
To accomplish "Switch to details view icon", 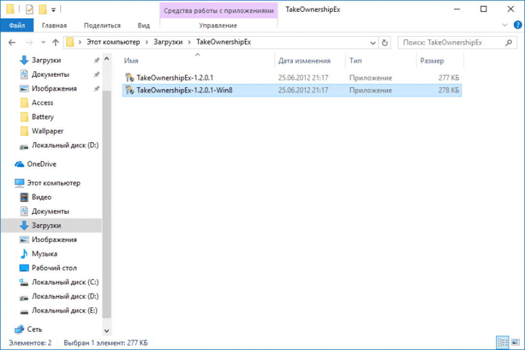I will tap(503, 343).
